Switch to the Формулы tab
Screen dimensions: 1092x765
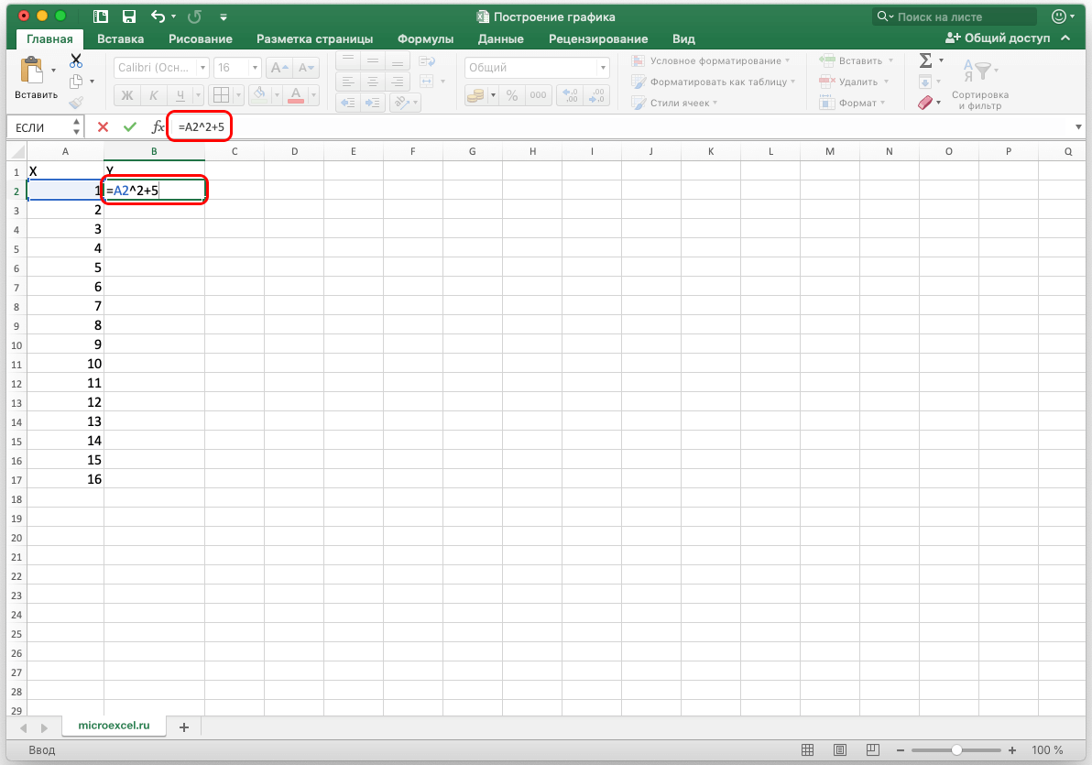pyautogui.click(x=425, y=39)
